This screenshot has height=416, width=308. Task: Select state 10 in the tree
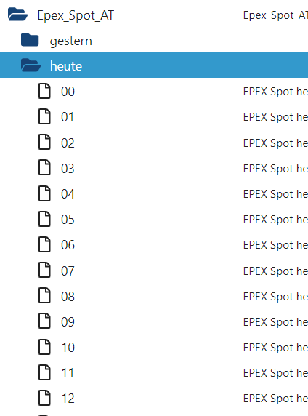click(x=68, y=348)
